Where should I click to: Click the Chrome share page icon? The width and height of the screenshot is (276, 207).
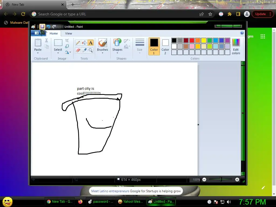[x=202, y=14]
